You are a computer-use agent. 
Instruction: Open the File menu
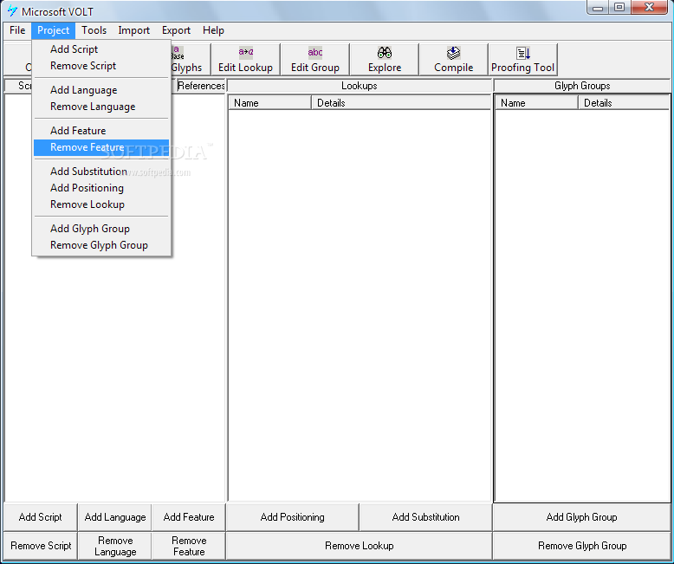tap(17, 30)
